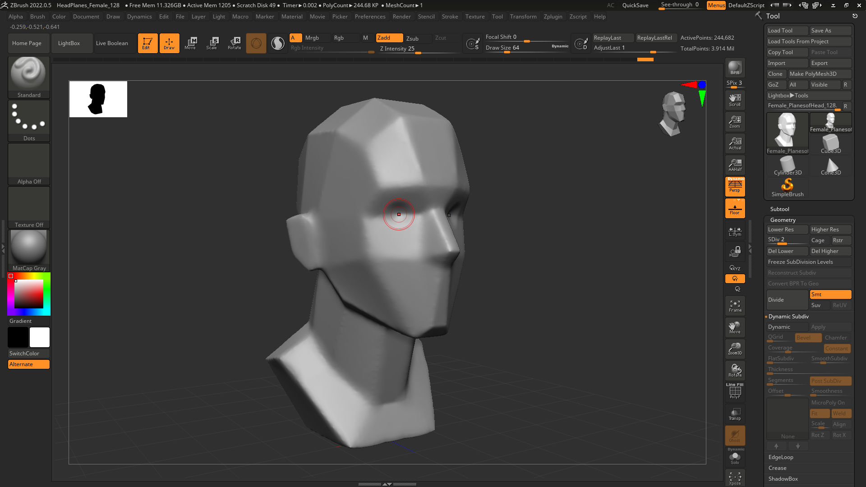The image size is (866, 487).
Task: Select the Cylinder3D tool
Action: point(787,166)
